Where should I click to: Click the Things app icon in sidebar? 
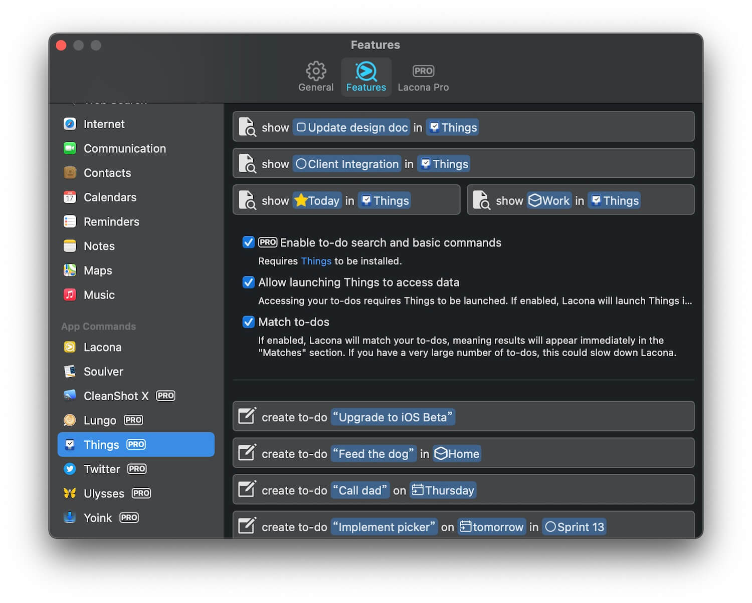click(70, 445)
